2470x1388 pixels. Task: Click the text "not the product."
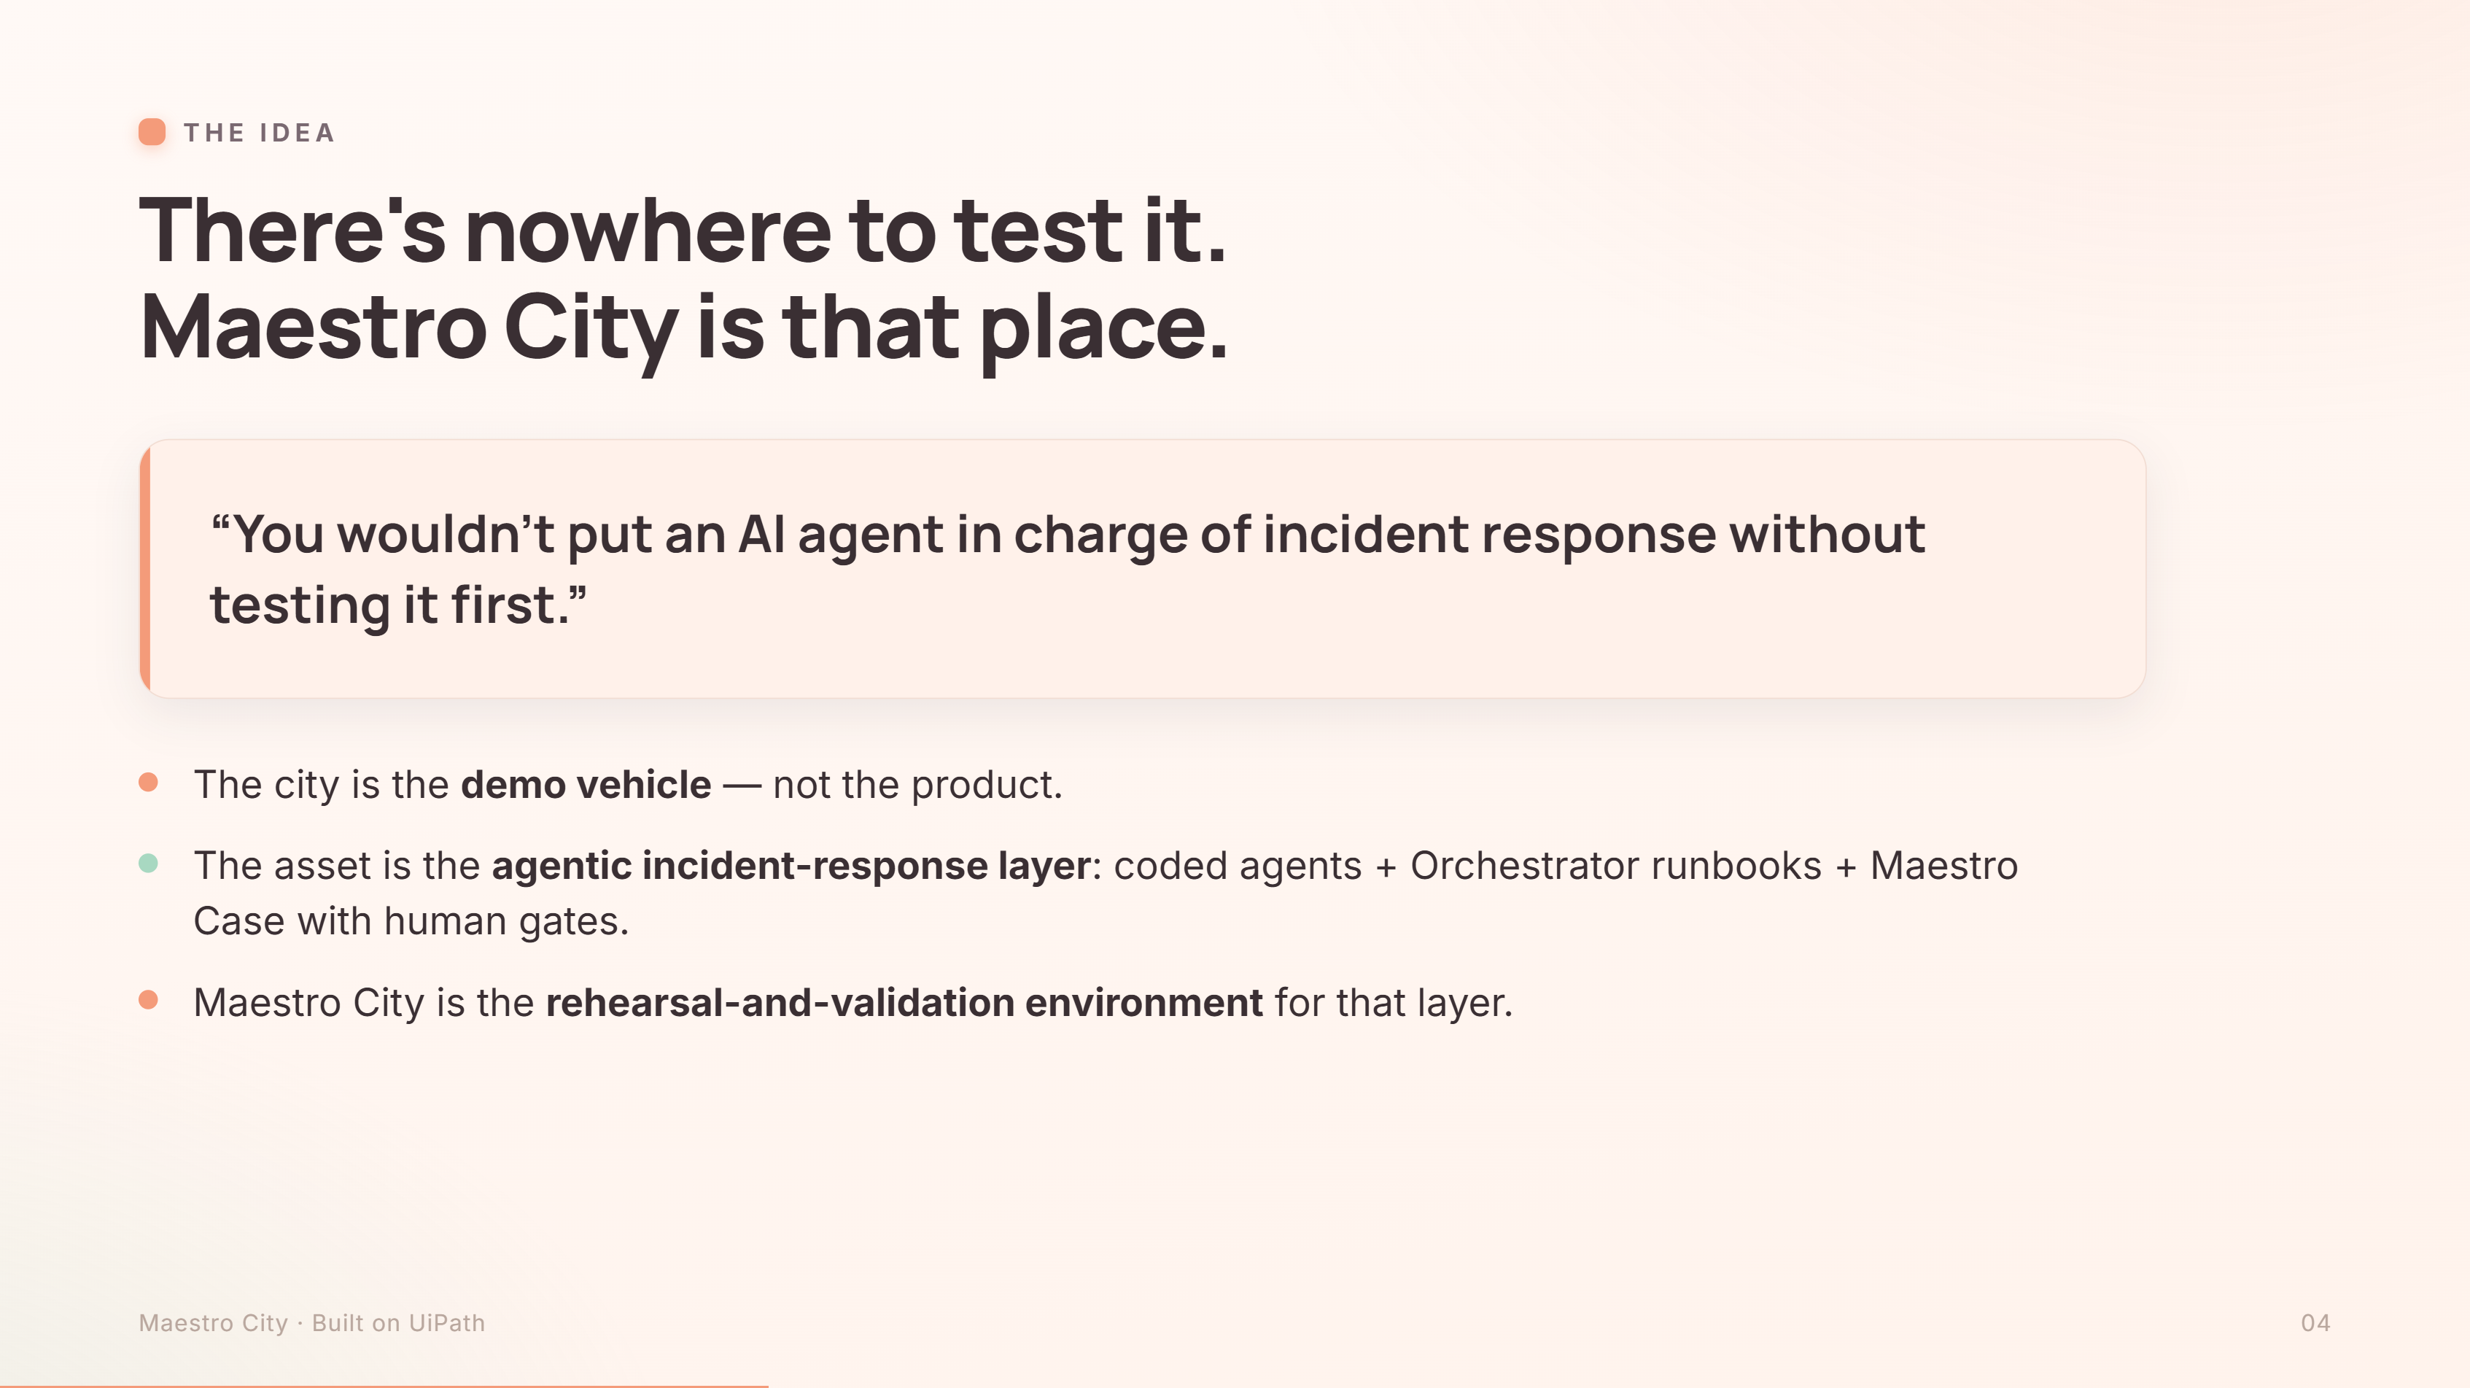pyautogui.click(x=917, y=785)
